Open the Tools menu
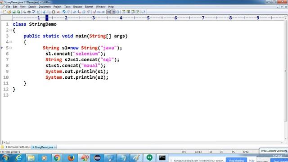The image size is (288, 162). click(x=67, y=7)
